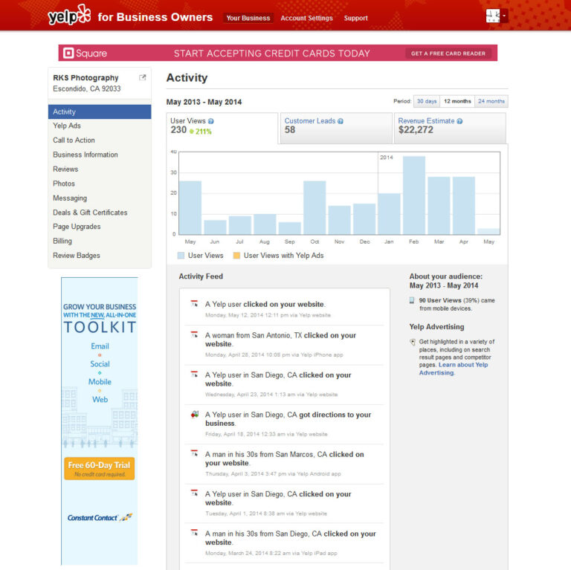
Task: Open Yelp Ads in the sidebar
Action: [x=67, y=126]
